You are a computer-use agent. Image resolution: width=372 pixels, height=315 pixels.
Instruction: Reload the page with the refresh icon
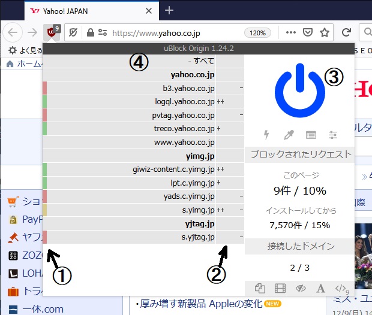346,32
